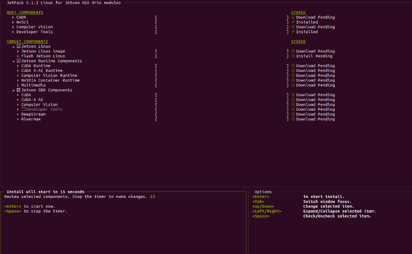Expand the NVIDIA Container Runtime arrow
This screenshot has height=254, width=412.
click(18, 80)
